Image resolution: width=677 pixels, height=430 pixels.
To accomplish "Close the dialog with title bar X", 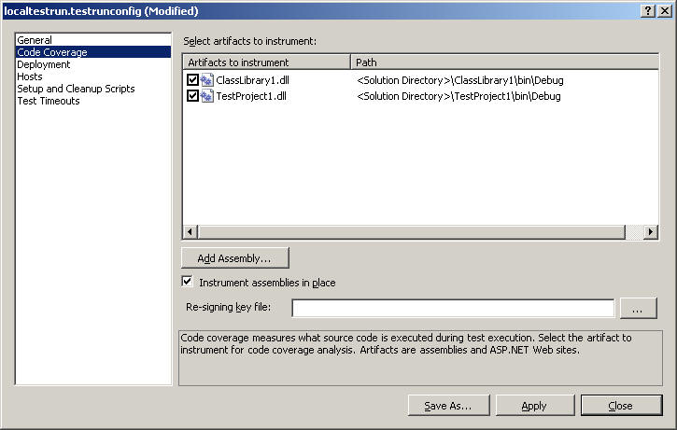I will coord(665,10).
